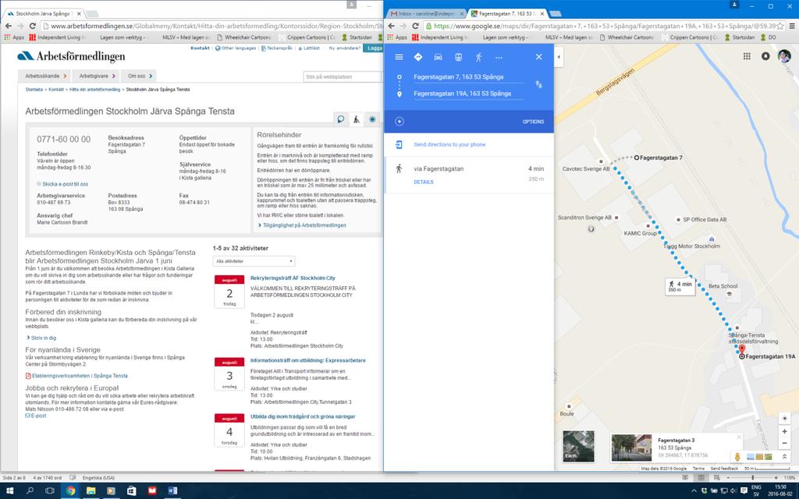The height and width of the screenshot is (499, 799).
Task: Click Engelska (USA) in the Word status bar
Action: tap(99, 478)
